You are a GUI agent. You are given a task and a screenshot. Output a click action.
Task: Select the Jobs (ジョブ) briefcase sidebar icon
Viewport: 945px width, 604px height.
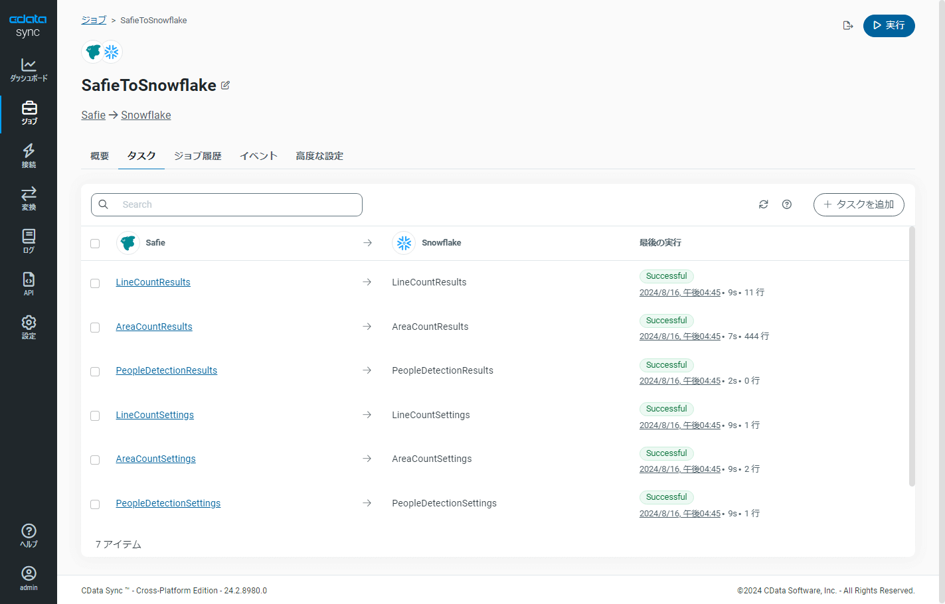[29, 113]
